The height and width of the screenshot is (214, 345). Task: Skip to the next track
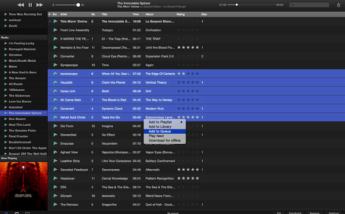(39, 5)
